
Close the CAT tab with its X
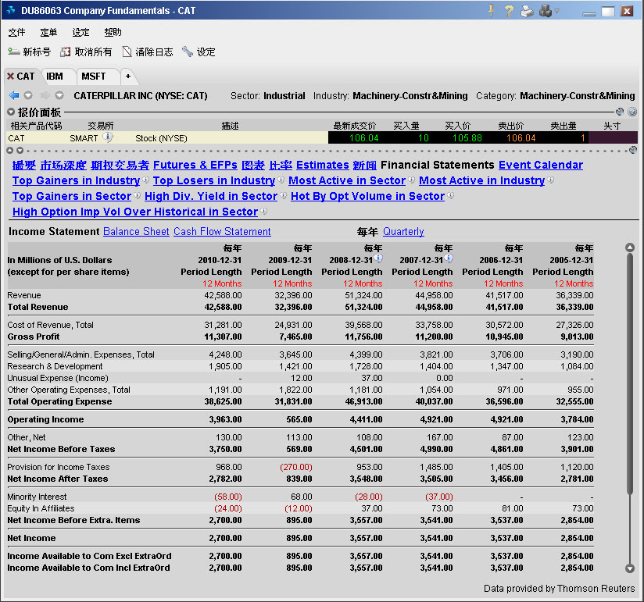(10, 77)
